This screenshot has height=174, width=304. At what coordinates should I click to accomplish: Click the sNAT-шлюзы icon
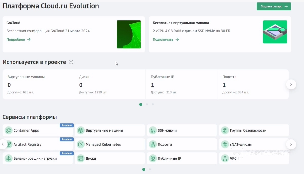tap(225, 144)
